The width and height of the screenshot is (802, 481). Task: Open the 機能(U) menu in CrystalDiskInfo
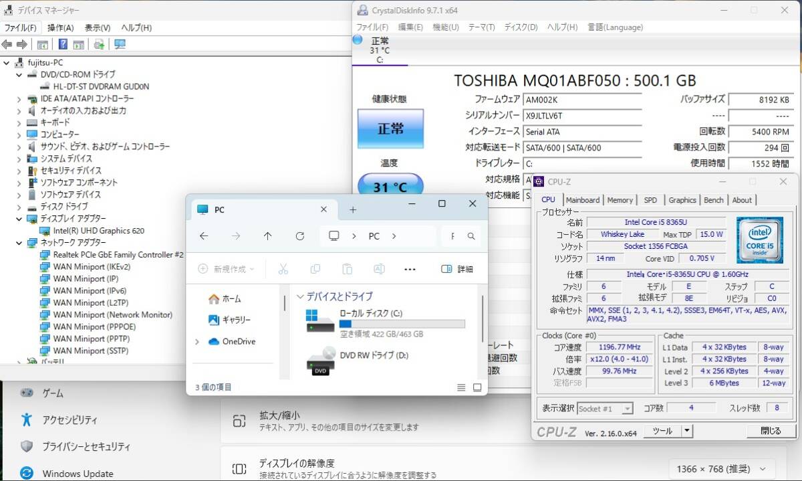[445, 27]
